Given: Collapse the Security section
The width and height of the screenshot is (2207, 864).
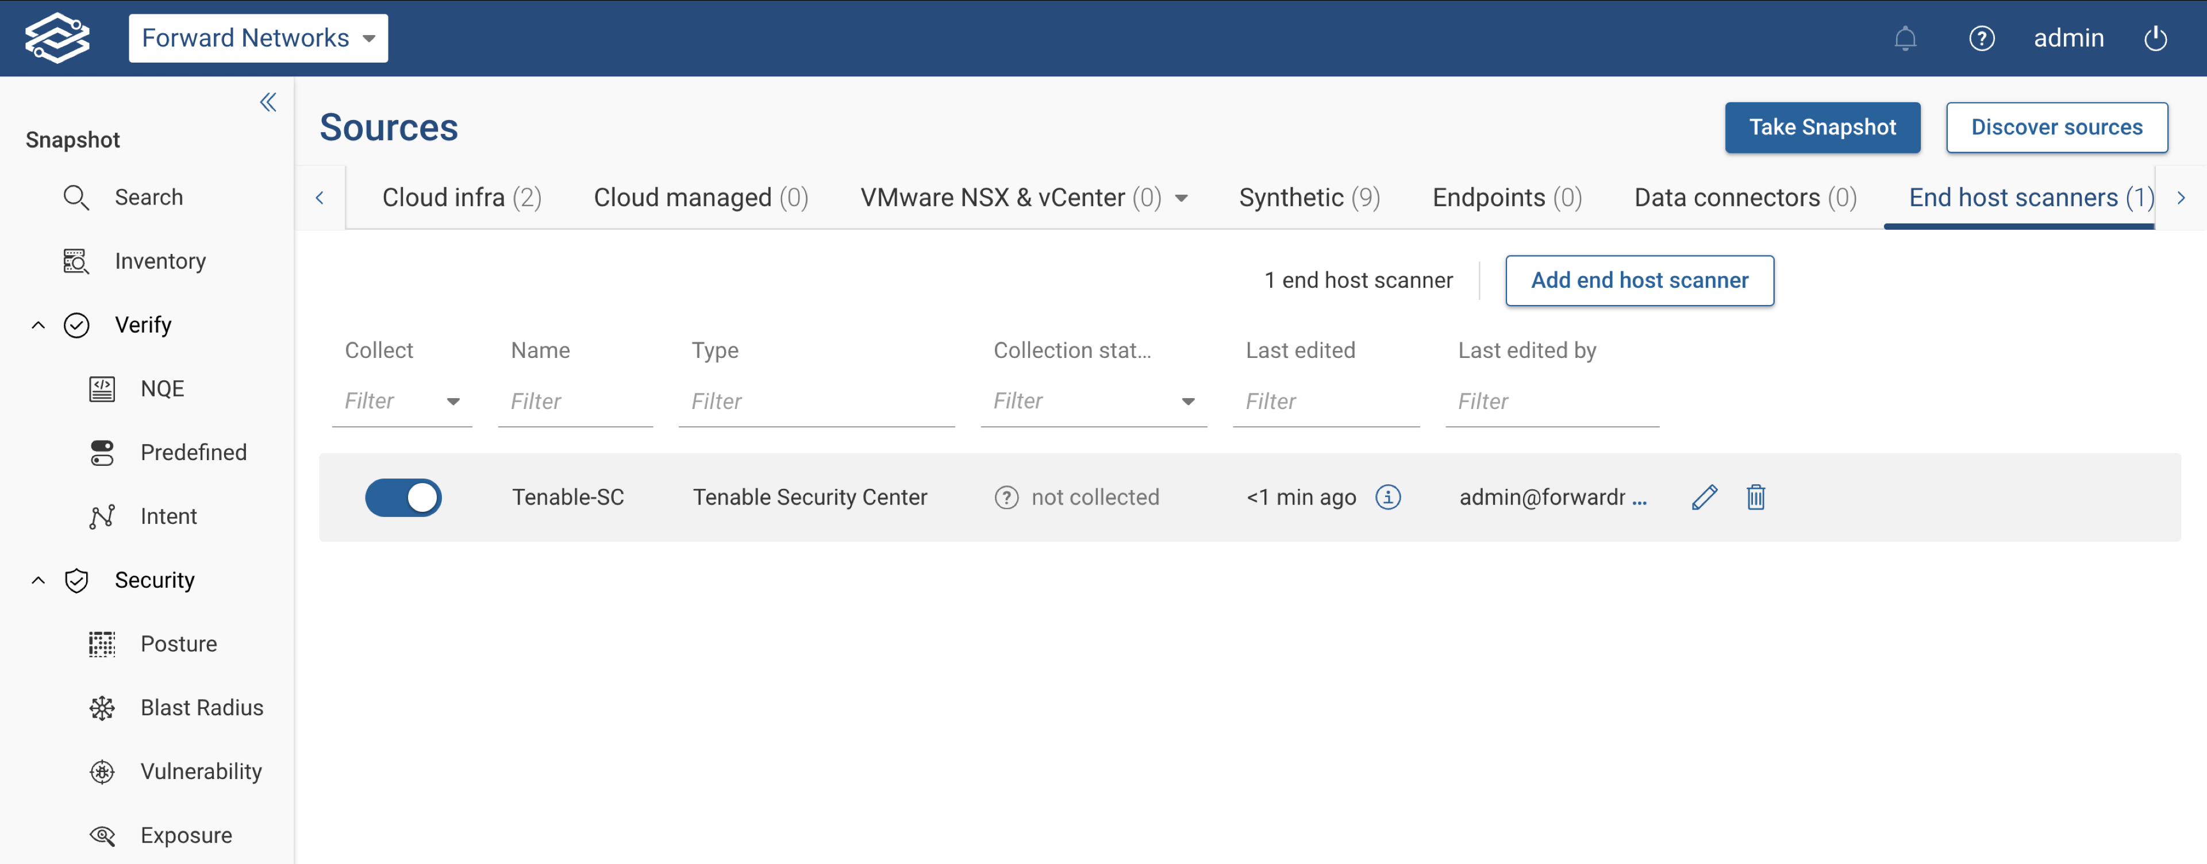Looking at the screenshot, I should point(39,581).
